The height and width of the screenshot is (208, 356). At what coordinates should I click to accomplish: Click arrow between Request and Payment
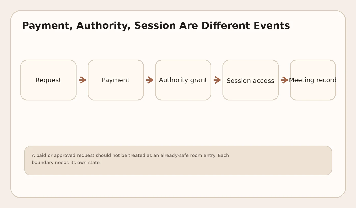pyautogui.click(x=82, y=80)
